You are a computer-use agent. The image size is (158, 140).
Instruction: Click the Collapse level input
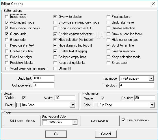point(44,85)
